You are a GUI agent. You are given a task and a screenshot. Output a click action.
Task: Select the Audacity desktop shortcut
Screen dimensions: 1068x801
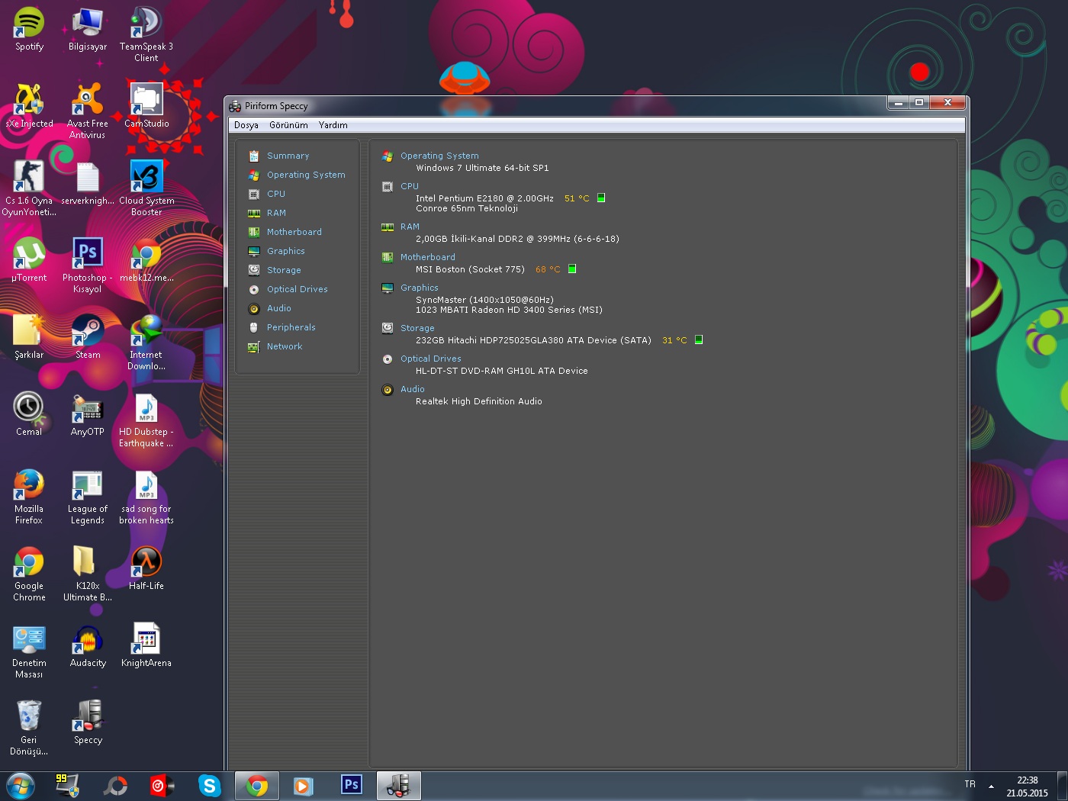pyautogui.click(x=87, y=645)
